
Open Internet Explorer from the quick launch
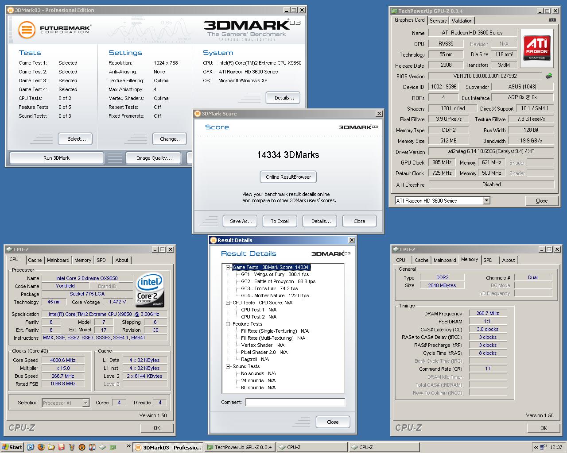click(31, 447)
